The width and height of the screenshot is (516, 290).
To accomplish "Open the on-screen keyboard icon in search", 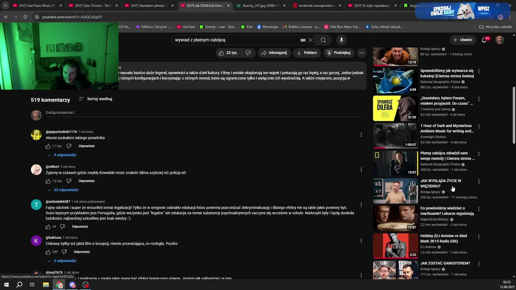I will (303, 40).
